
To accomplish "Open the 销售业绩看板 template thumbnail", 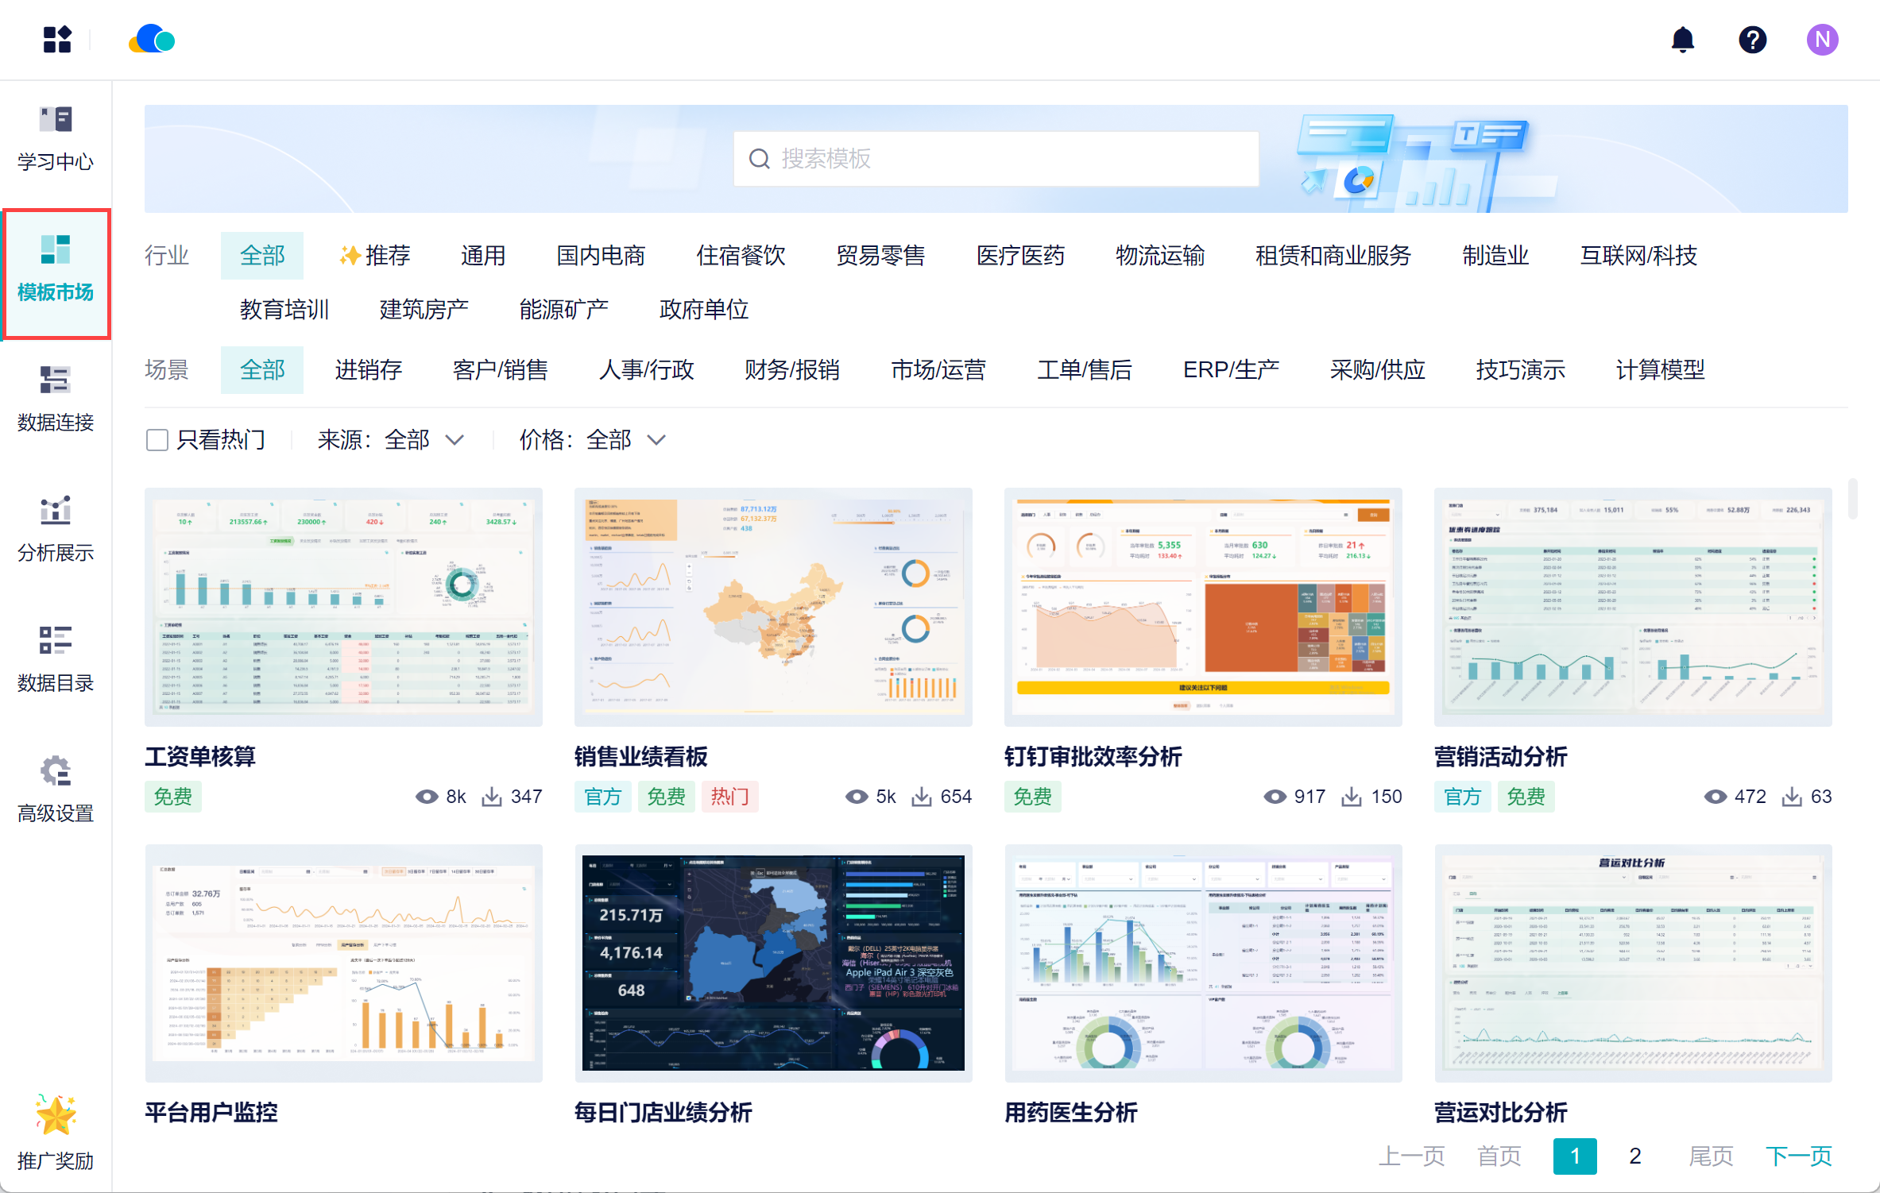I will click(773, 607).
